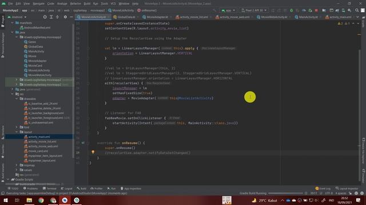Open the Event Log panel
This screenshot has height=205, width=366.
(x=323, y=188)
